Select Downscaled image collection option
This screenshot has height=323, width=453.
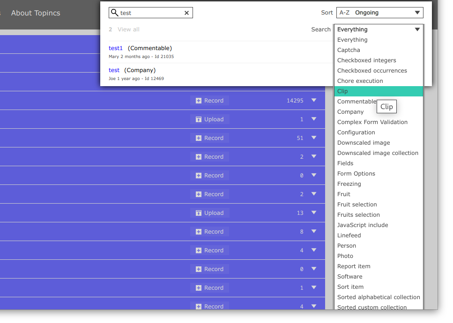click(x=378, y=153)
